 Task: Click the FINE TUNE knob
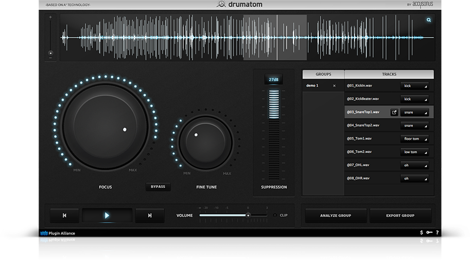(x=205, y=143)
